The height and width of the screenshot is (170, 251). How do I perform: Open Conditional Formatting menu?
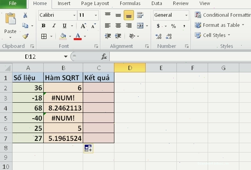(223, 15)
